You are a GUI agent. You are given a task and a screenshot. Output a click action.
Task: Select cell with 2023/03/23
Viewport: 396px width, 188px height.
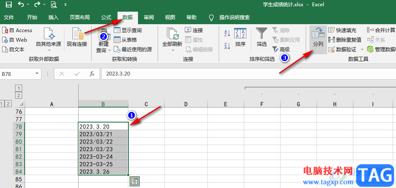(103, 149)
